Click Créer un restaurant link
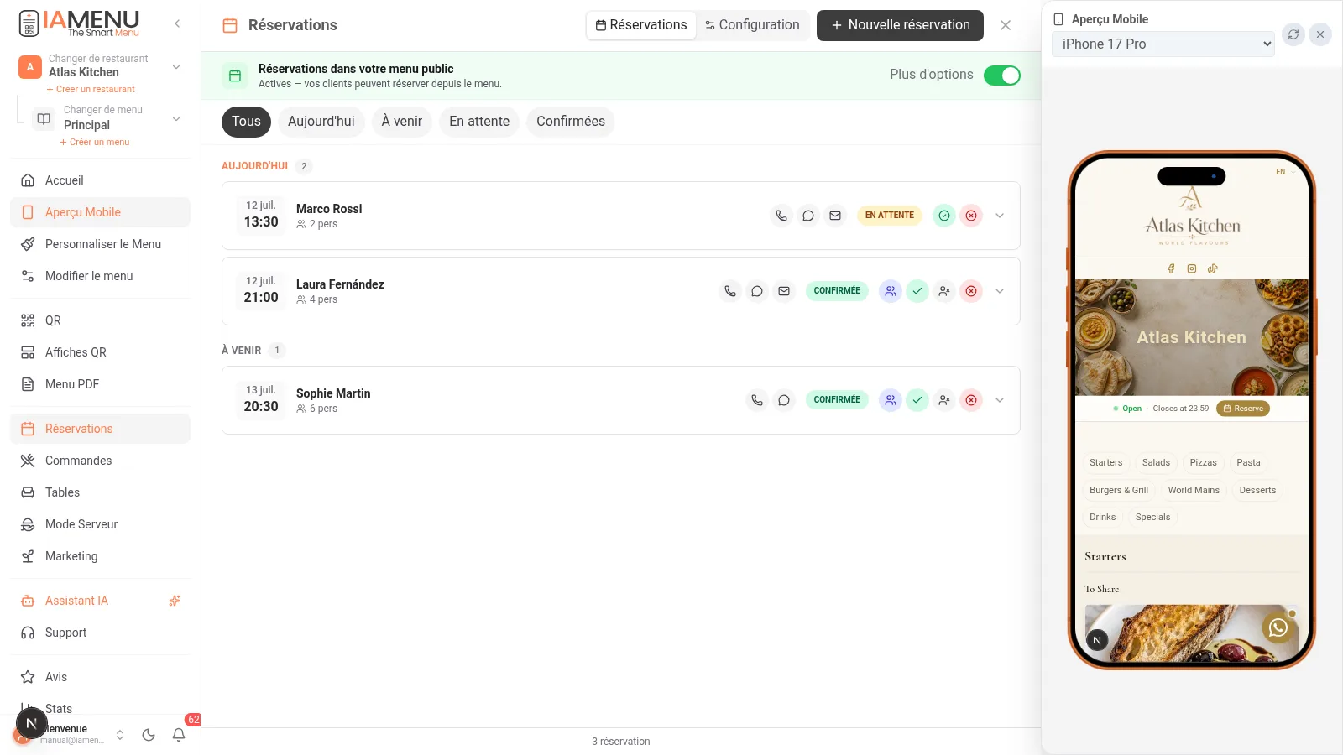This screenshot has width=1343, height=755. [x=91, y=89]
